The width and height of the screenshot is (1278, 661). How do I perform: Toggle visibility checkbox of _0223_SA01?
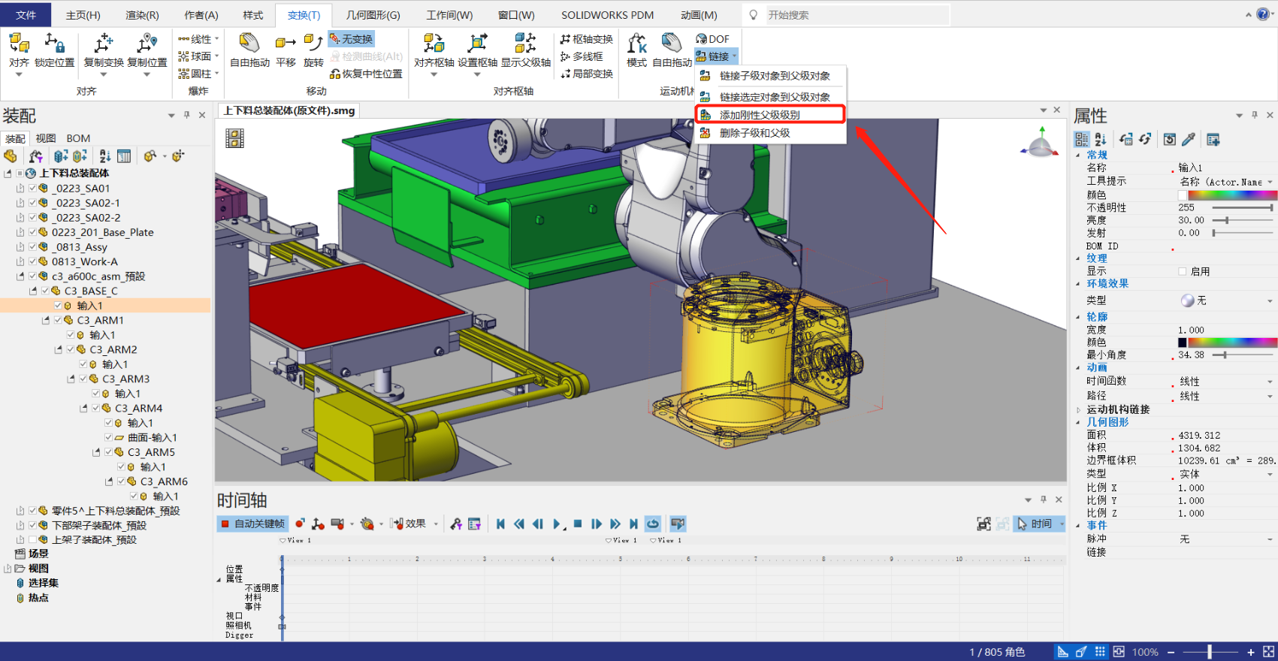(32, 189)
